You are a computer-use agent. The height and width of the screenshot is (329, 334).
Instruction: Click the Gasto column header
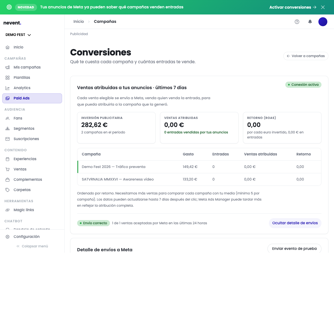[188, 154]
